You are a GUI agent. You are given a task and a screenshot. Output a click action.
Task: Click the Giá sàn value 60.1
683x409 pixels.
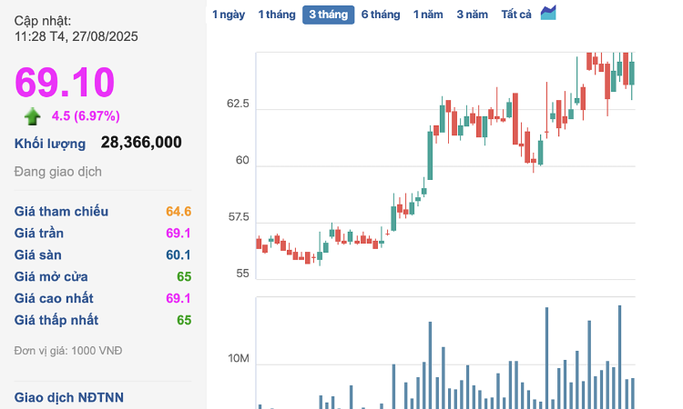[x=178, y=254]
